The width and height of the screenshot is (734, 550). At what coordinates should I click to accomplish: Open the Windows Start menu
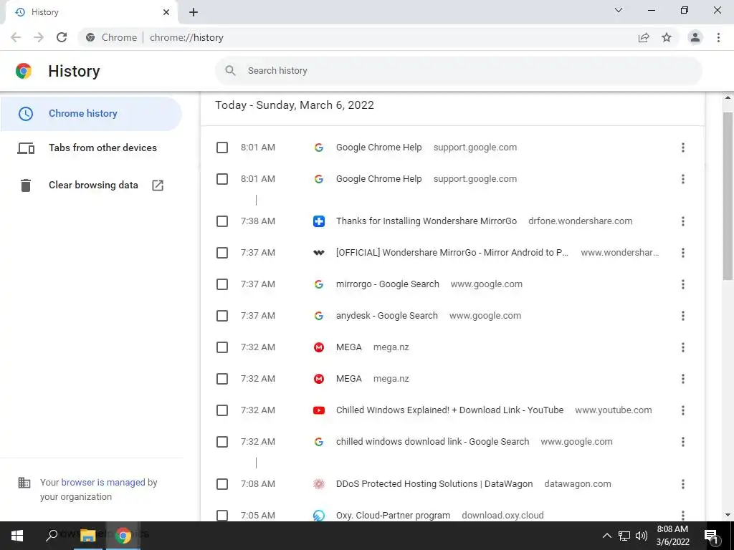click(x=17, y=536)
